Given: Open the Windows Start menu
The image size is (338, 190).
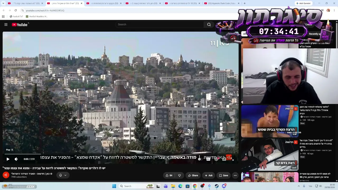Looking at the screenshot, I should pos(114,186).
